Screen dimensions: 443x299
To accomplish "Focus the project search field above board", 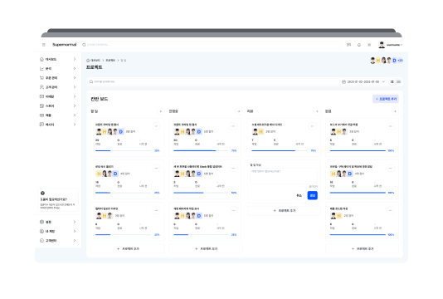I will pos(212,81).
